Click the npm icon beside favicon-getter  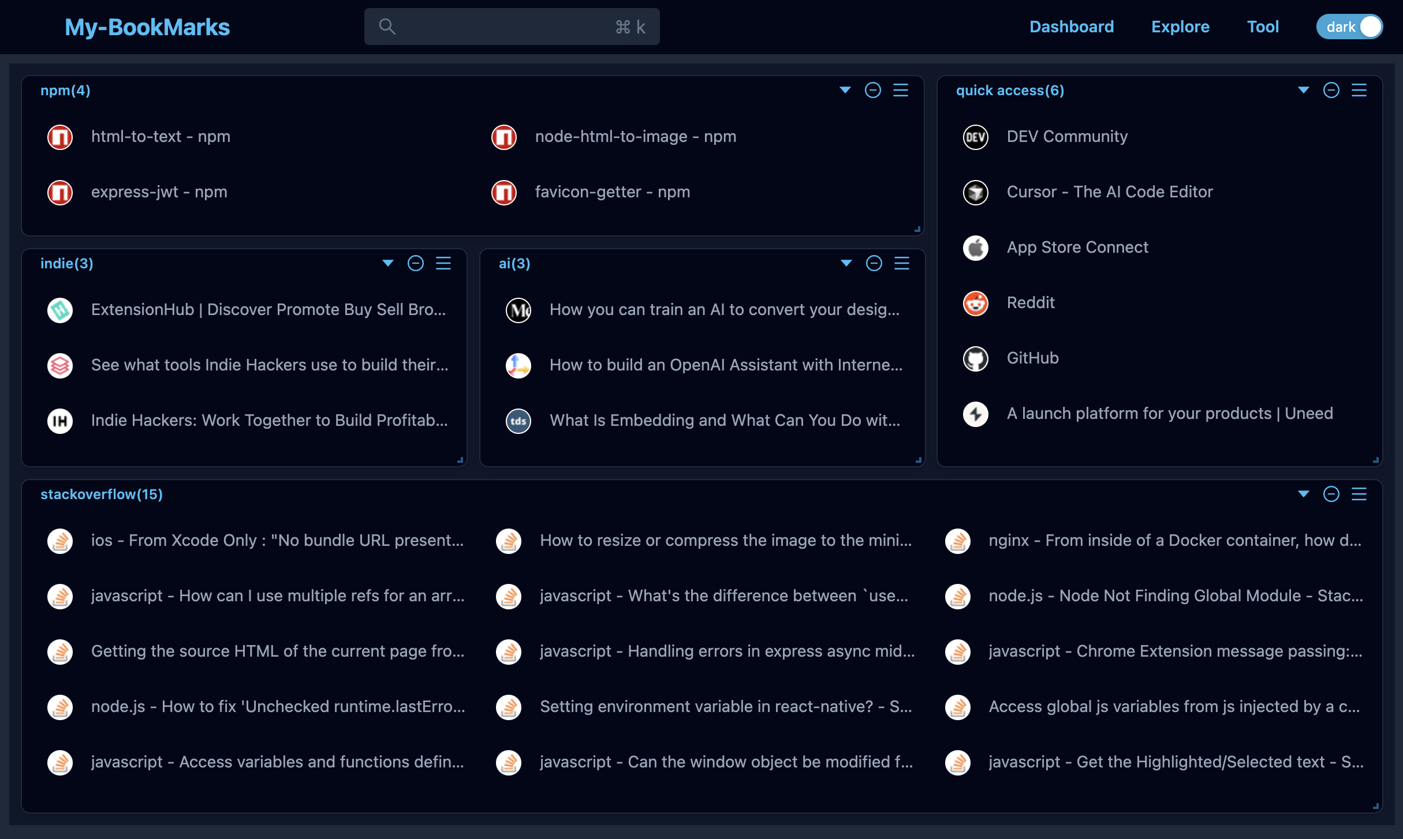pyautogui.click(x=504, y=192)
